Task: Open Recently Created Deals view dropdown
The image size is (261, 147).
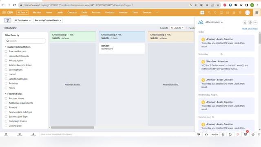Action: coord(48,20)
